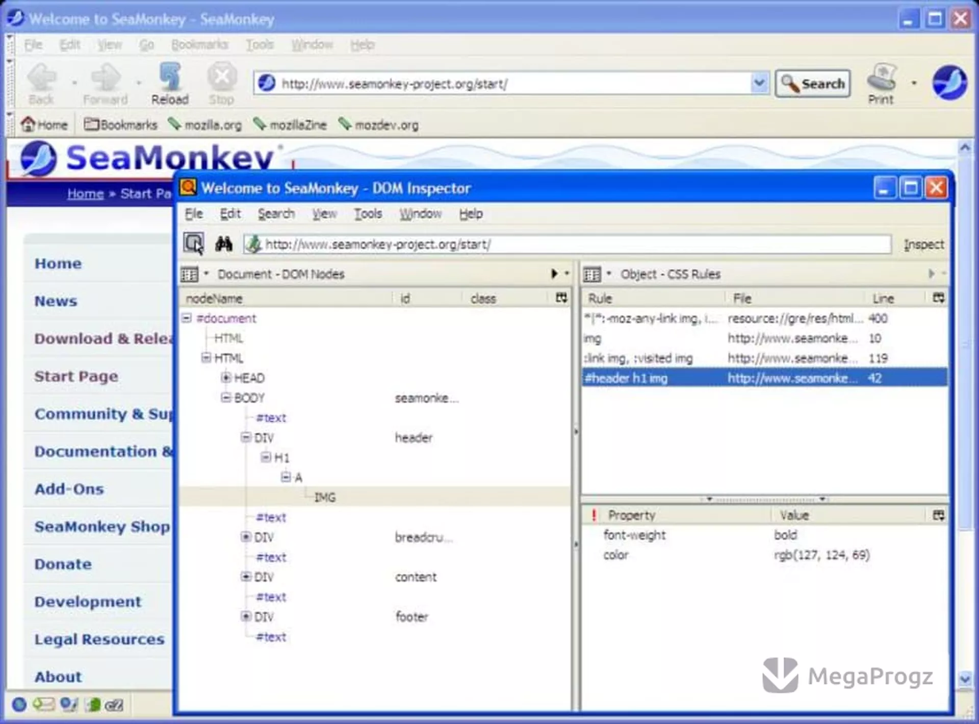Click the Search button beside the browser URL bar
This screenshot has height=724, width=979.
coord(813,84)
